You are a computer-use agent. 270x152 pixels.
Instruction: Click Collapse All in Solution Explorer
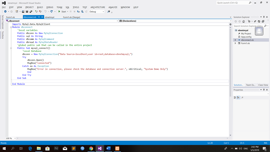263,21
